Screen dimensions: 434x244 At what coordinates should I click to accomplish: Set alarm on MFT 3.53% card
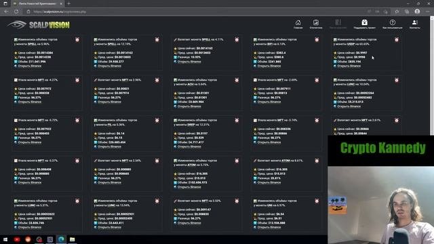click(x=237, y=201)
